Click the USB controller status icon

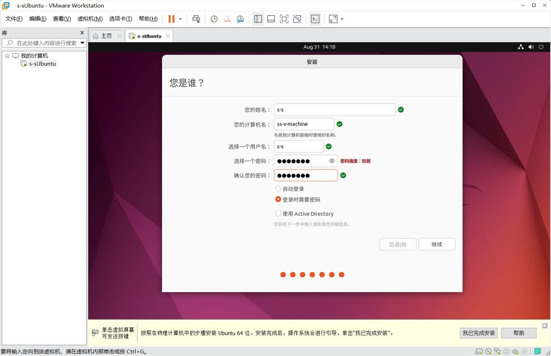coord(524,352)
